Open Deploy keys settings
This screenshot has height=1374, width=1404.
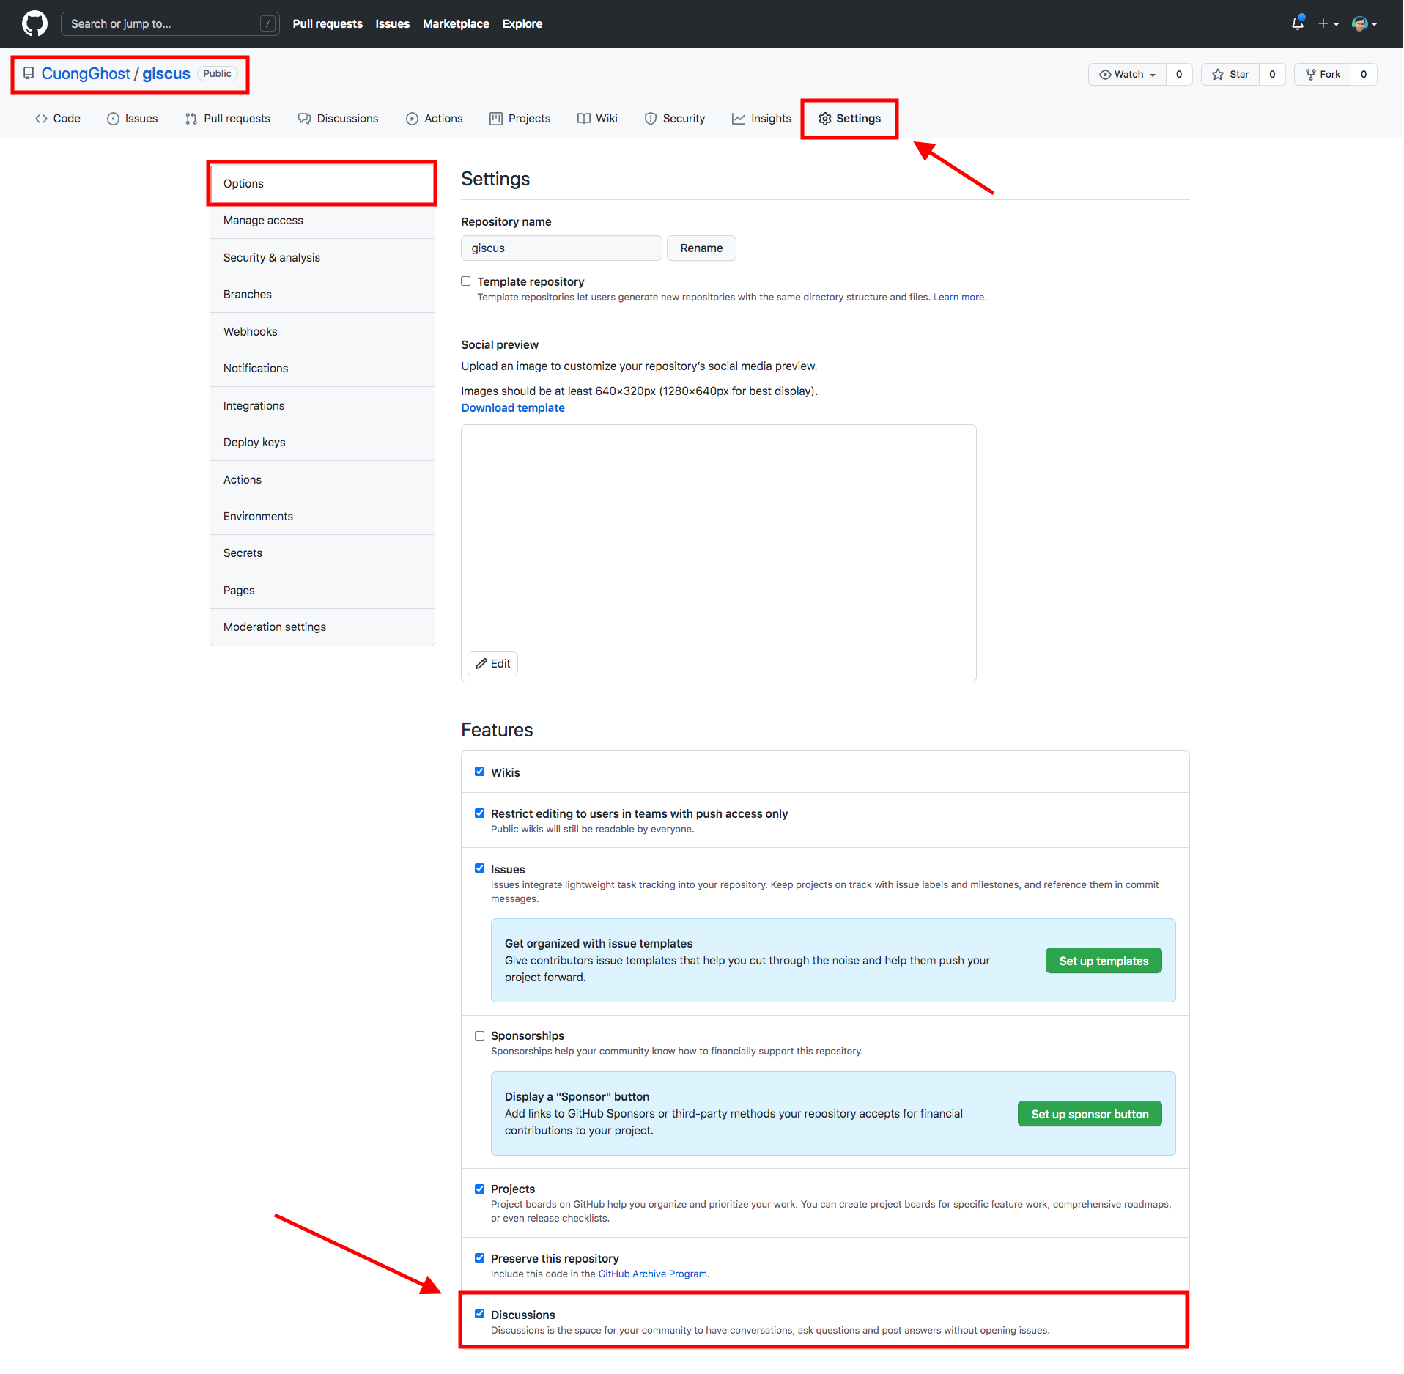(x=322, y=442)
